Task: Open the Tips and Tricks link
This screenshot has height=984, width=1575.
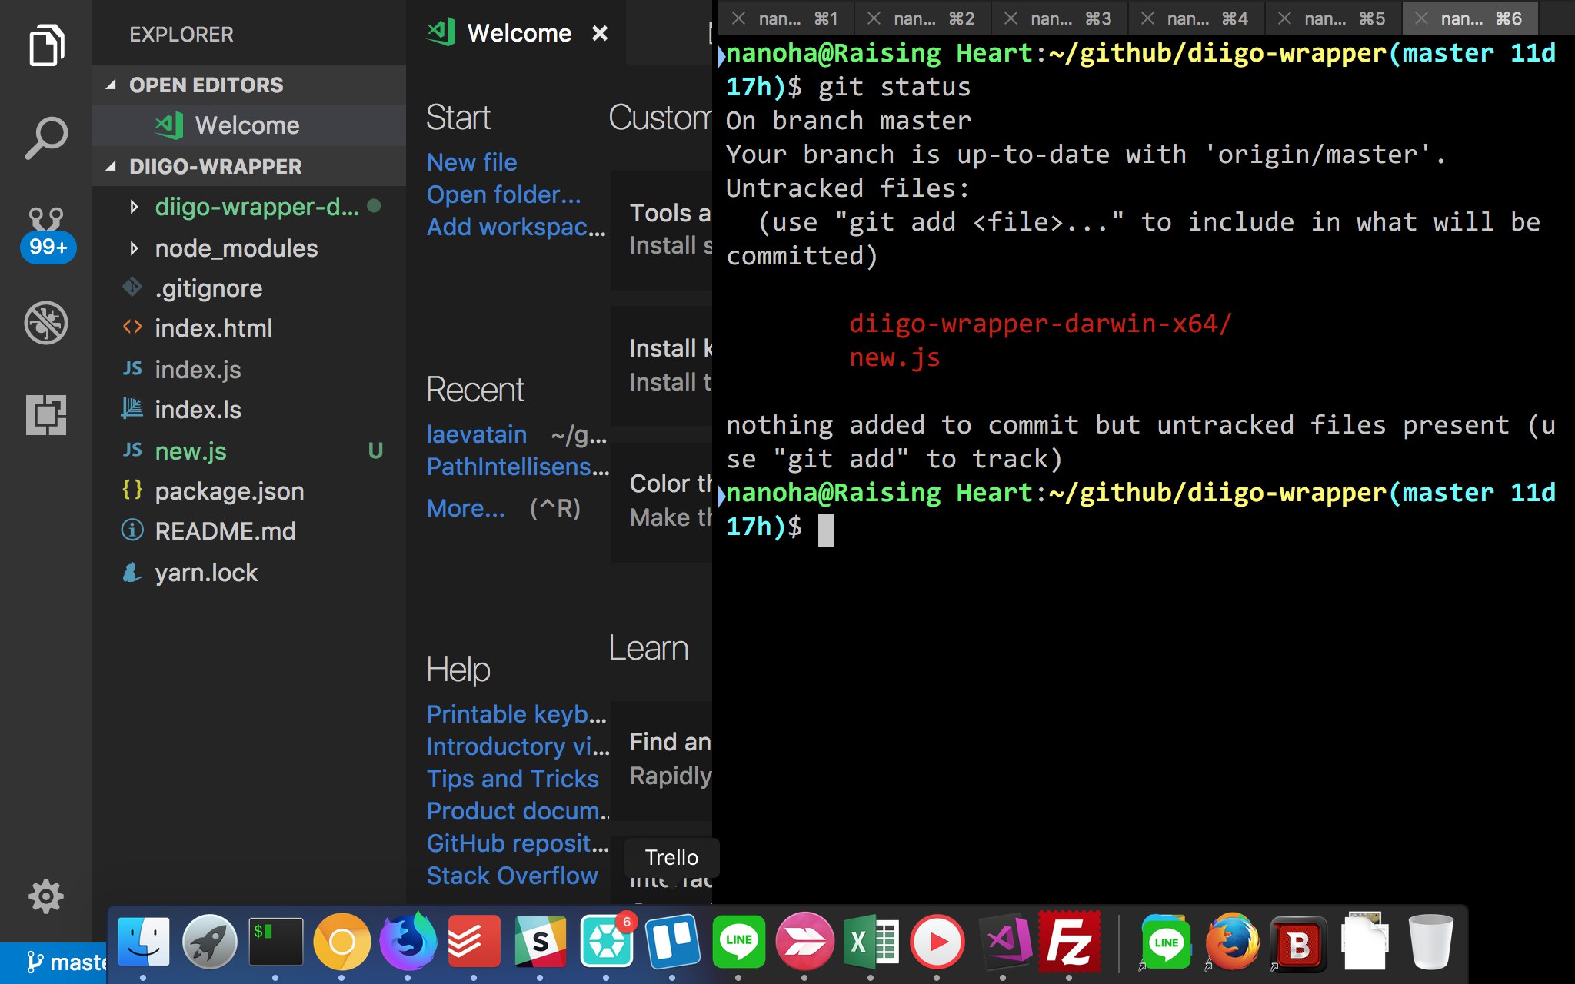Action: click(512, 779)
